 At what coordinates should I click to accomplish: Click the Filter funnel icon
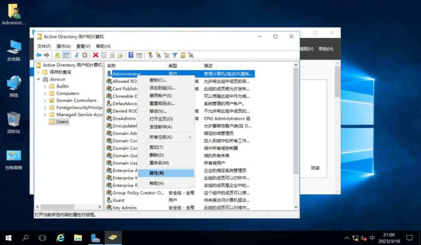[174, 55]
